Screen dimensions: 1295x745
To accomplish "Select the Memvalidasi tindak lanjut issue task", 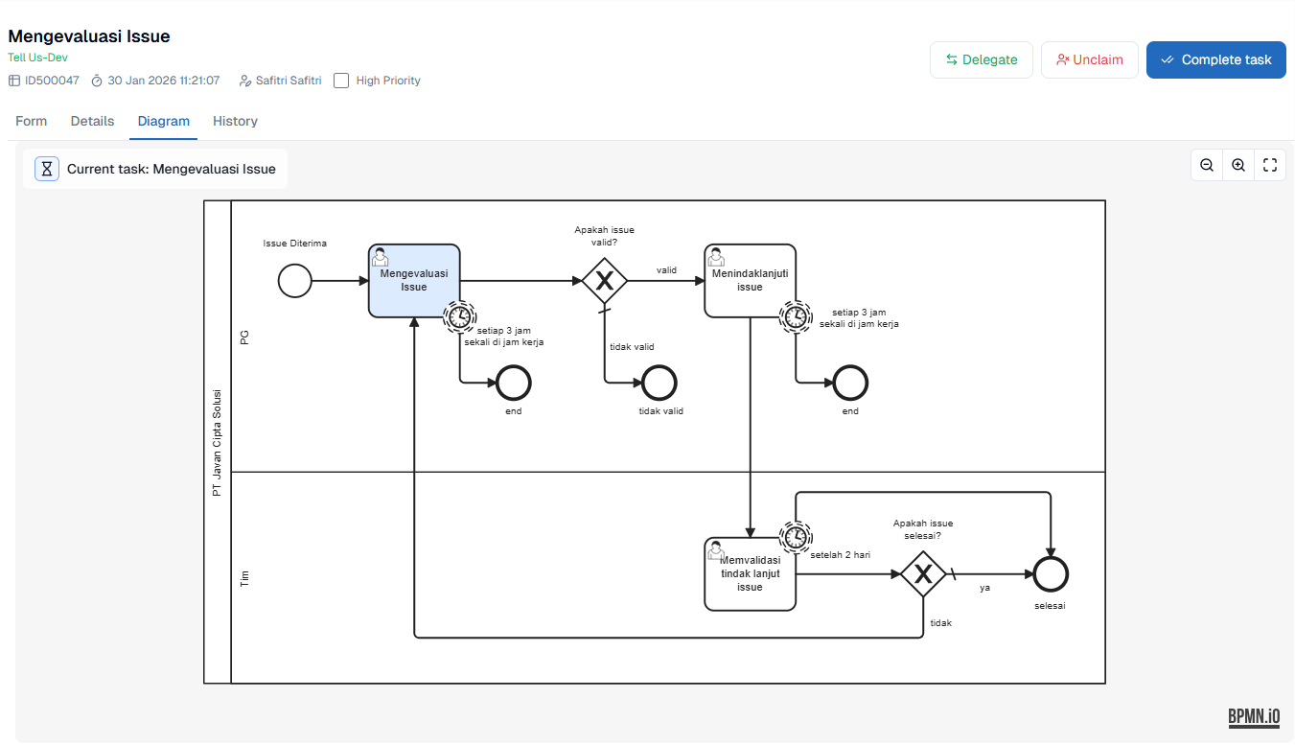I will tap(750, 574).
